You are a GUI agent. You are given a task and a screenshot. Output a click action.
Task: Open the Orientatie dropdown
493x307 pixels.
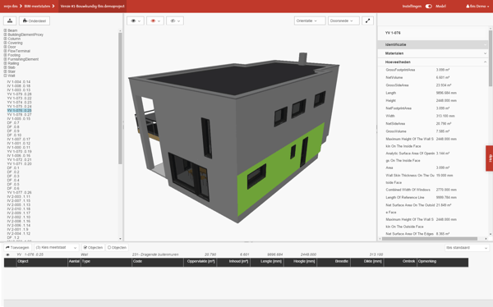tap(310, 21)
